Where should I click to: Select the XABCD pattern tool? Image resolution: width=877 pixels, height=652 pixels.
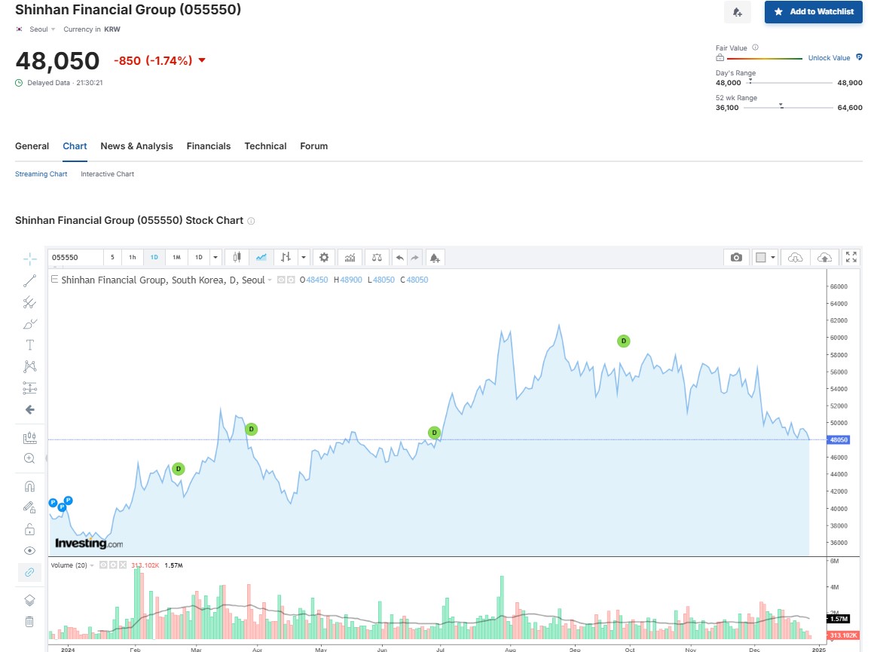point(29,366)
